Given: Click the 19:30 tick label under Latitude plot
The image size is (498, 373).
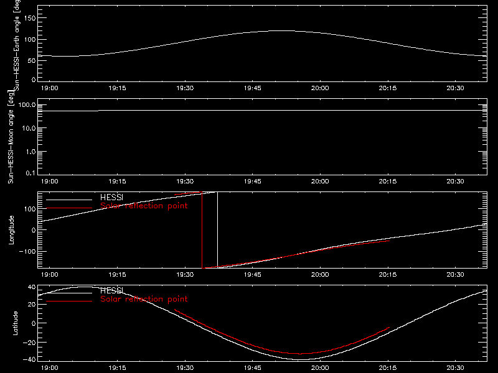Looking at the screenshot, I should [x=185, y=368].
